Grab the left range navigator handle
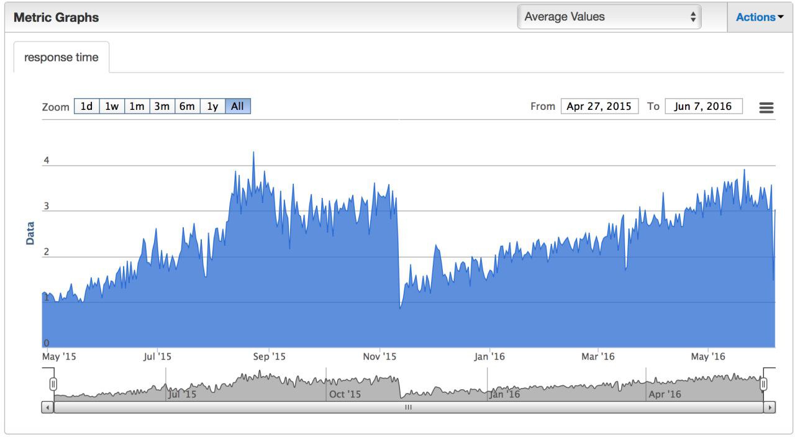 coord(53,384)
